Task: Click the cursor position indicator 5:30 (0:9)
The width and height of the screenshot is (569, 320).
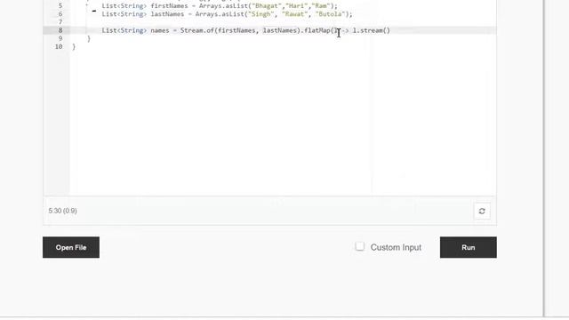Action: (x=63, y=211)
